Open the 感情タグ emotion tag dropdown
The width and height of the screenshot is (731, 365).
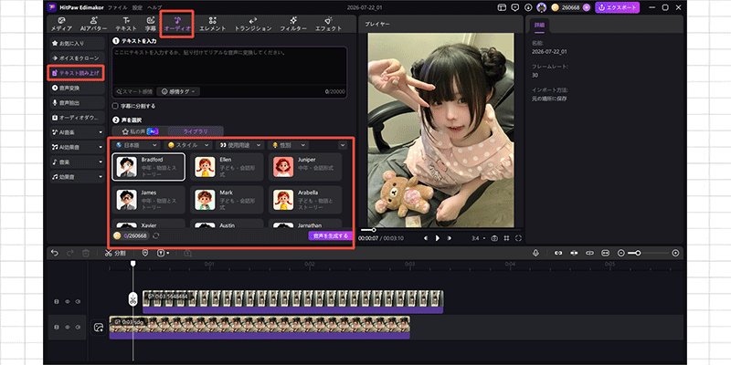pyautogui.click(x=177, y=92)
